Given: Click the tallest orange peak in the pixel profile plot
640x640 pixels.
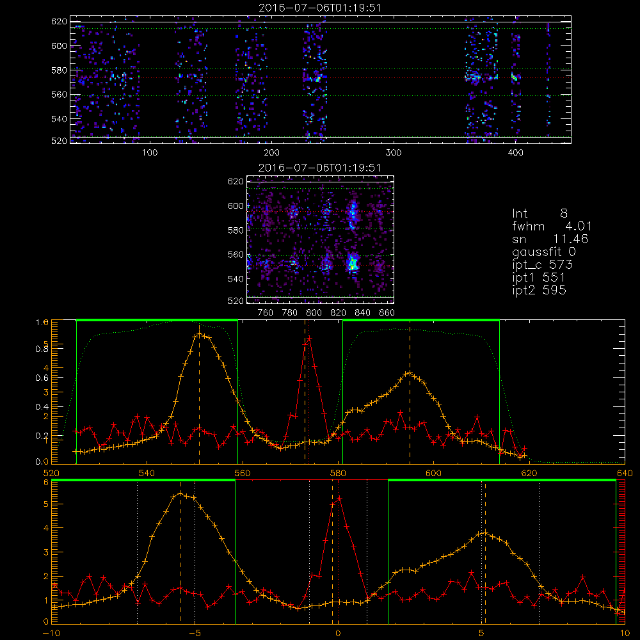Looking at the screenshot, I should coord(199,334).
